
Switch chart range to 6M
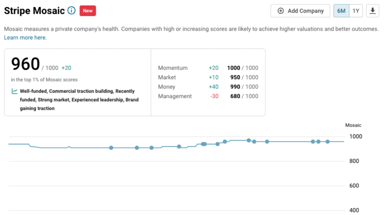(x=341, y=11)
